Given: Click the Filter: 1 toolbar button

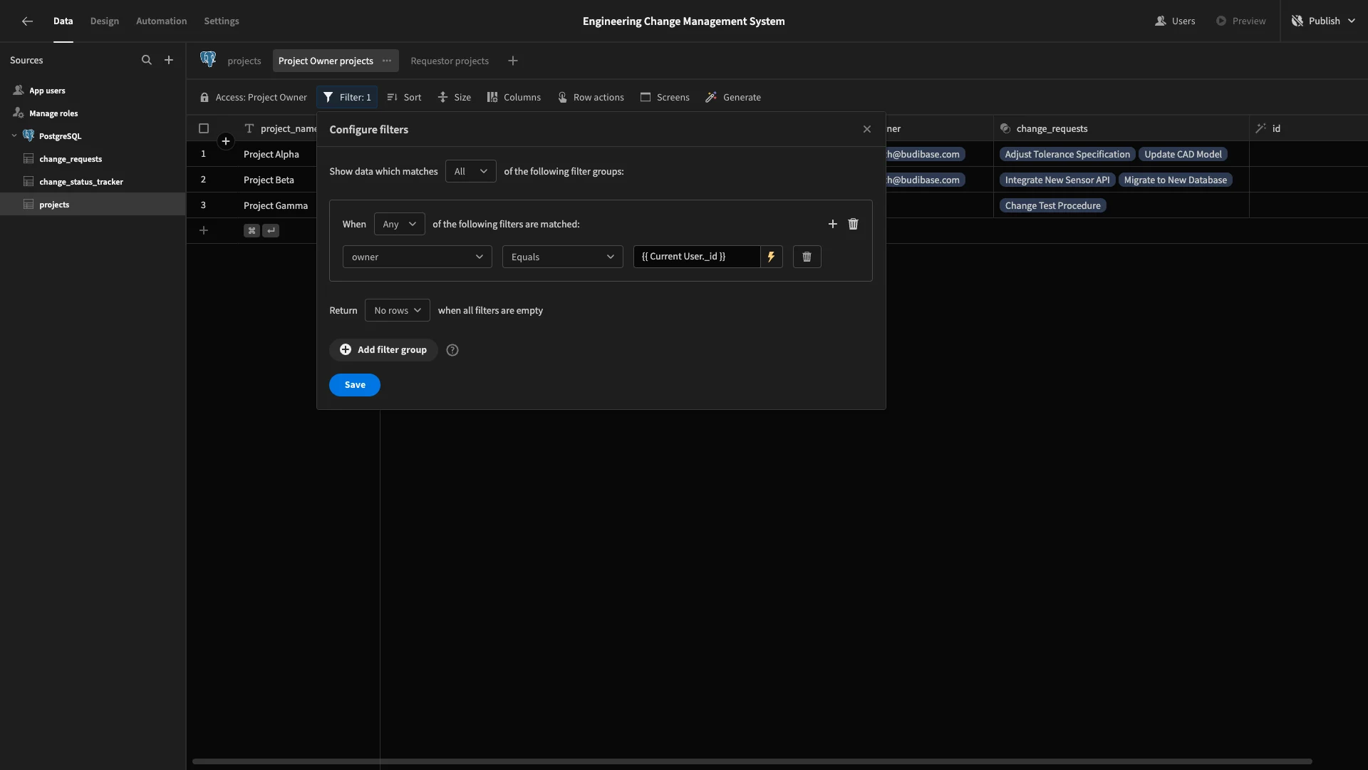Looking at the screenshot, I should click(347, 98).
